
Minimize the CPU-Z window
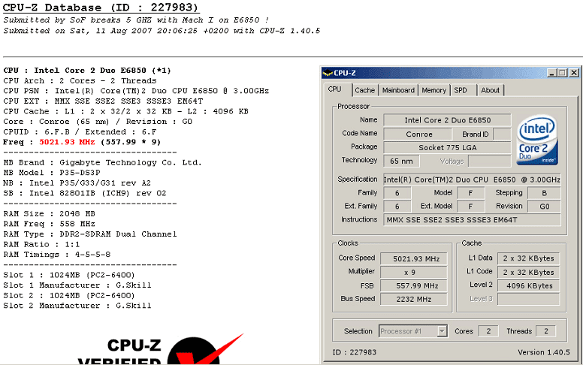(551, 73)
